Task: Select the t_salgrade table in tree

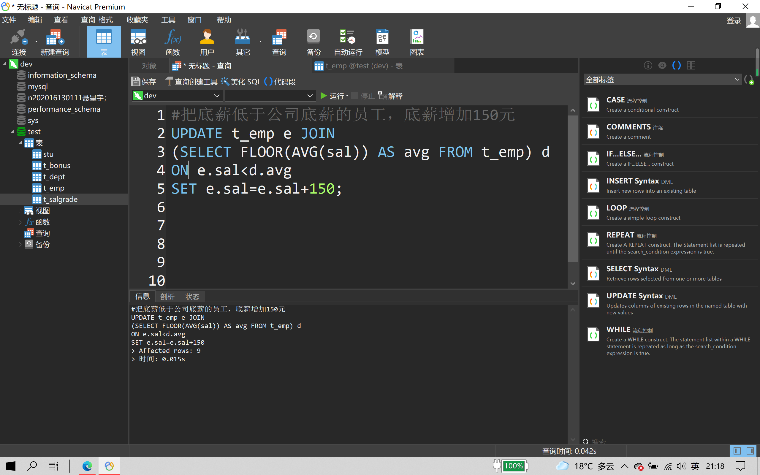Action: pos(60,199)
